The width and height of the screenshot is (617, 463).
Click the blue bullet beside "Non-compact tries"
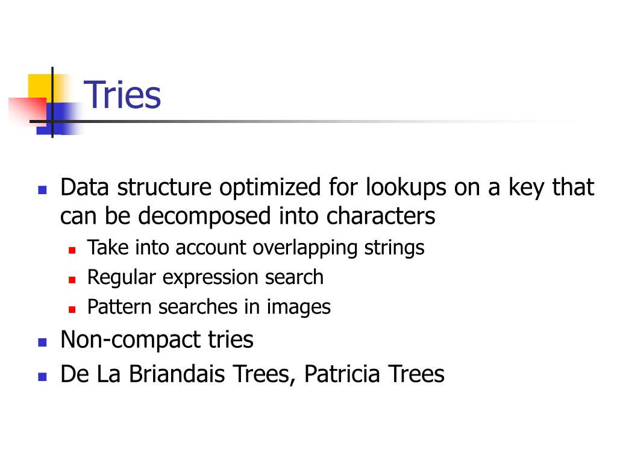(x=43, y=342)
